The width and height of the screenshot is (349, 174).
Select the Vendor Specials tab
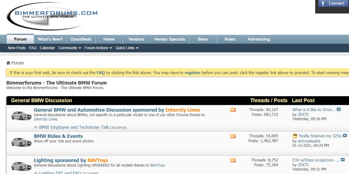[x=169, y=39]
